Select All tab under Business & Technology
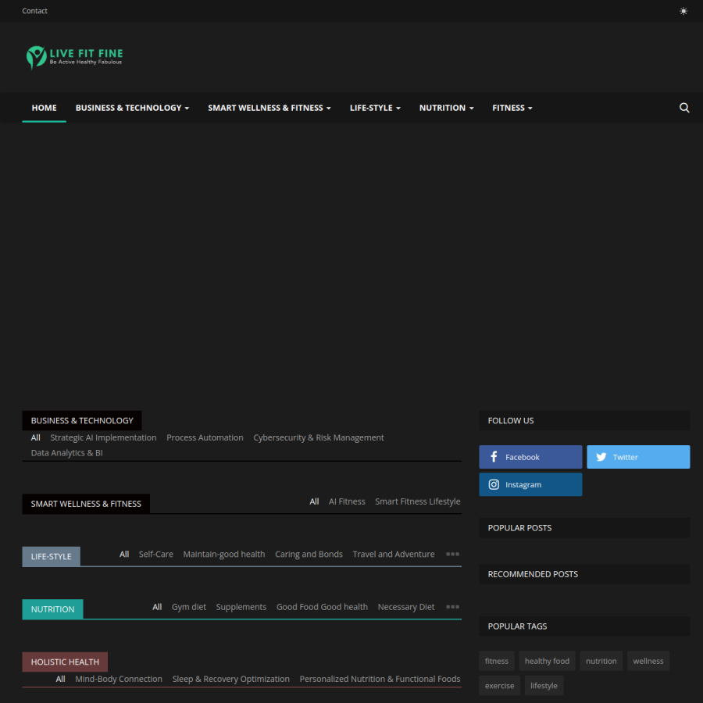The height and width of the screenshot is (703, 703). point(35,437)
